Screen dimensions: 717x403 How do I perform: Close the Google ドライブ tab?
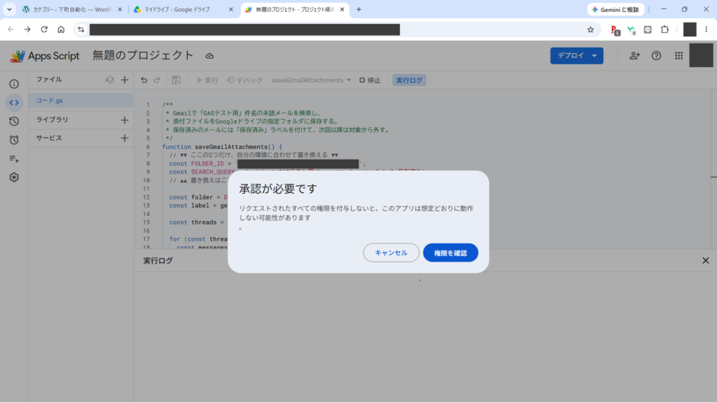(231, 9)
